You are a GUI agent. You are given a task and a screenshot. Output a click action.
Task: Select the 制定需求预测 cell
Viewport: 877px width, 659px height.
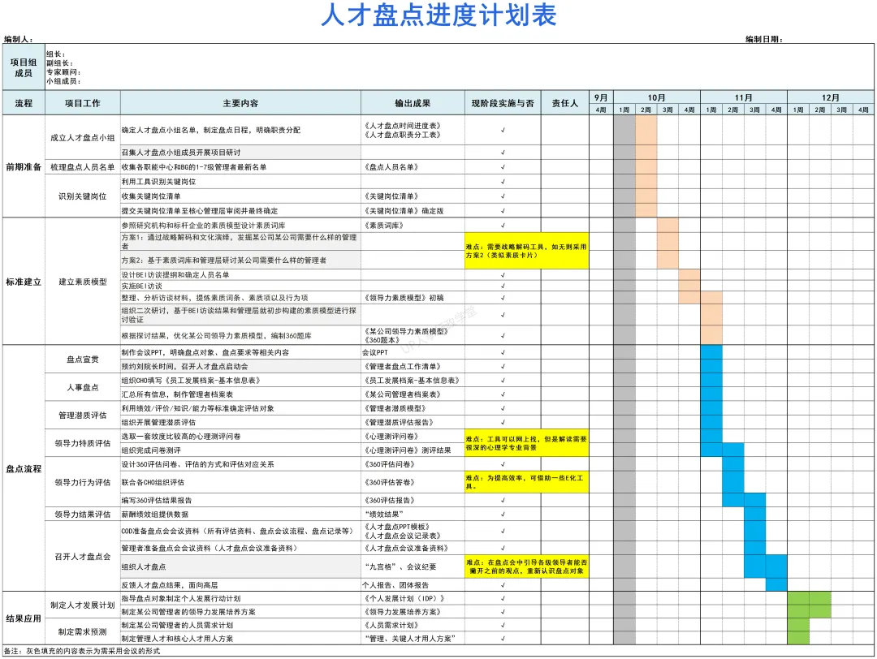[x=83, y=631]
